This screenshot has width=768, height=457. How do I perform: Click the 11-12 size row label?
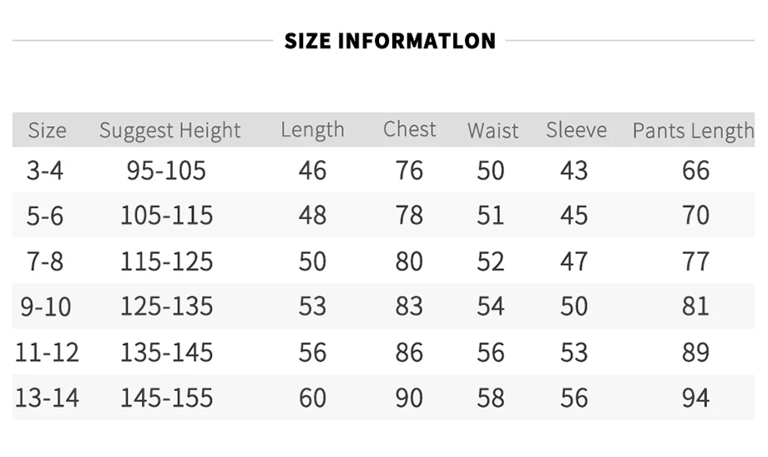pos(47,352)
